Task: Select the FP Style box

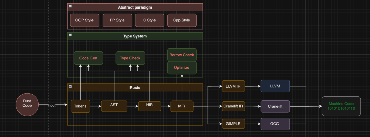Action: tap(117, 20)
